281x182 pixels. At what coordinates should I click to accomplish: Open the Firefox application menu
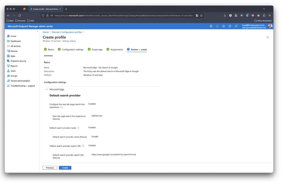click(269, 16)
